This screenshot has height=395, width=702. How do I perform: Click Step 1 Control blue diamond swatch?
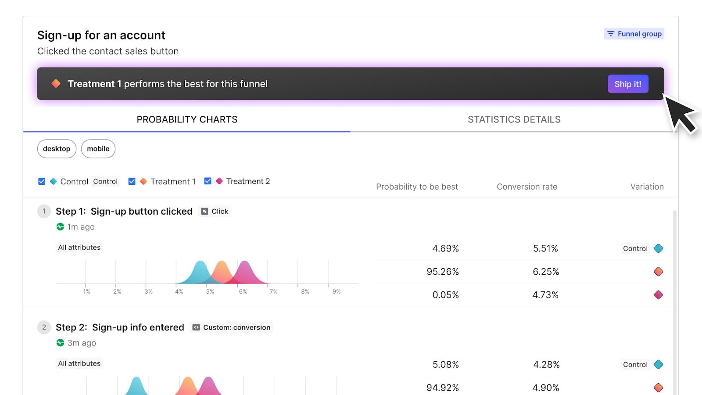658,248
